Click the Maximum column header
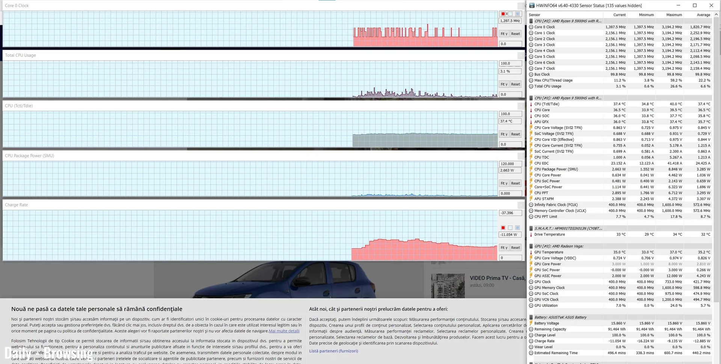 [x=674, y=15]
